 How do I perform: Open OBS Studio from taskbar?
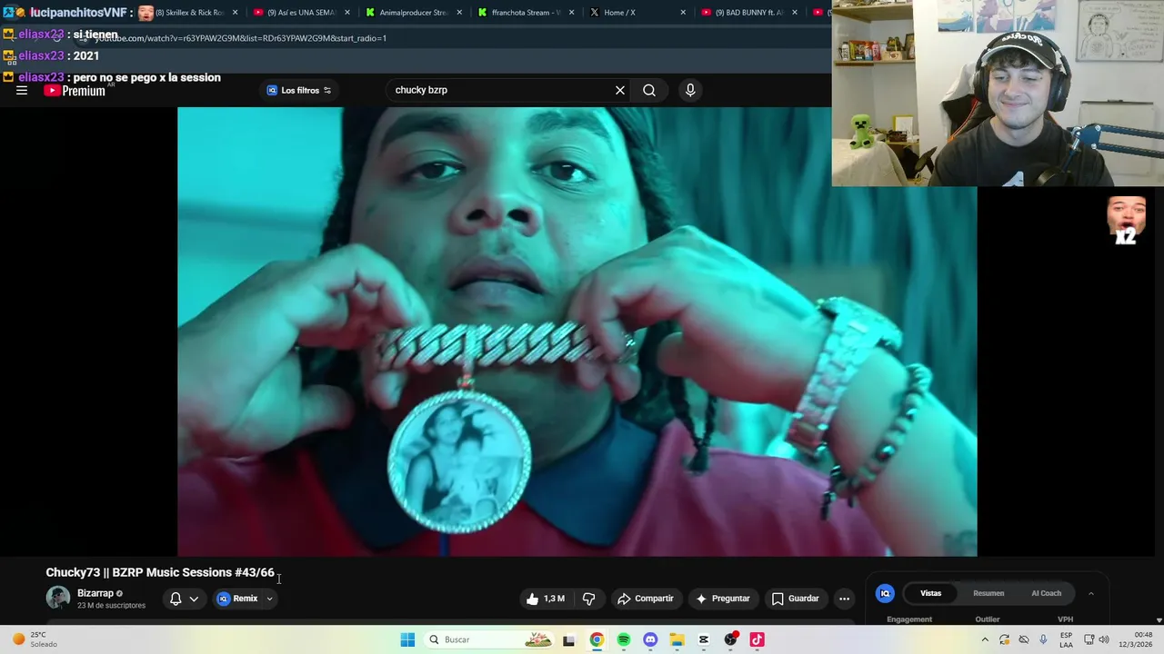(730, 639)
